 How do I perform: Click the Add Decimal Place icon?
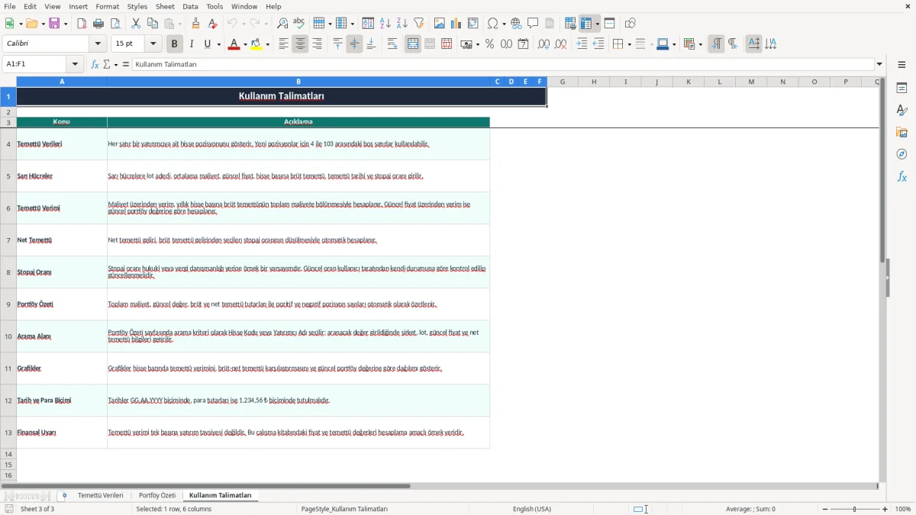tap(543, 44)
